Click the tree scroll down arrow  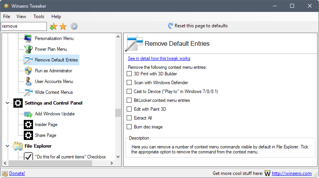(x=118, y=157)
